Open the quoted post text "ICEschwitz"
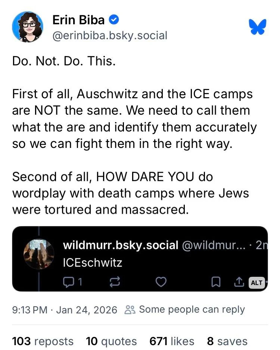This screenshot has width=280, height=350. pyautogui.click(x=93, y=263)
